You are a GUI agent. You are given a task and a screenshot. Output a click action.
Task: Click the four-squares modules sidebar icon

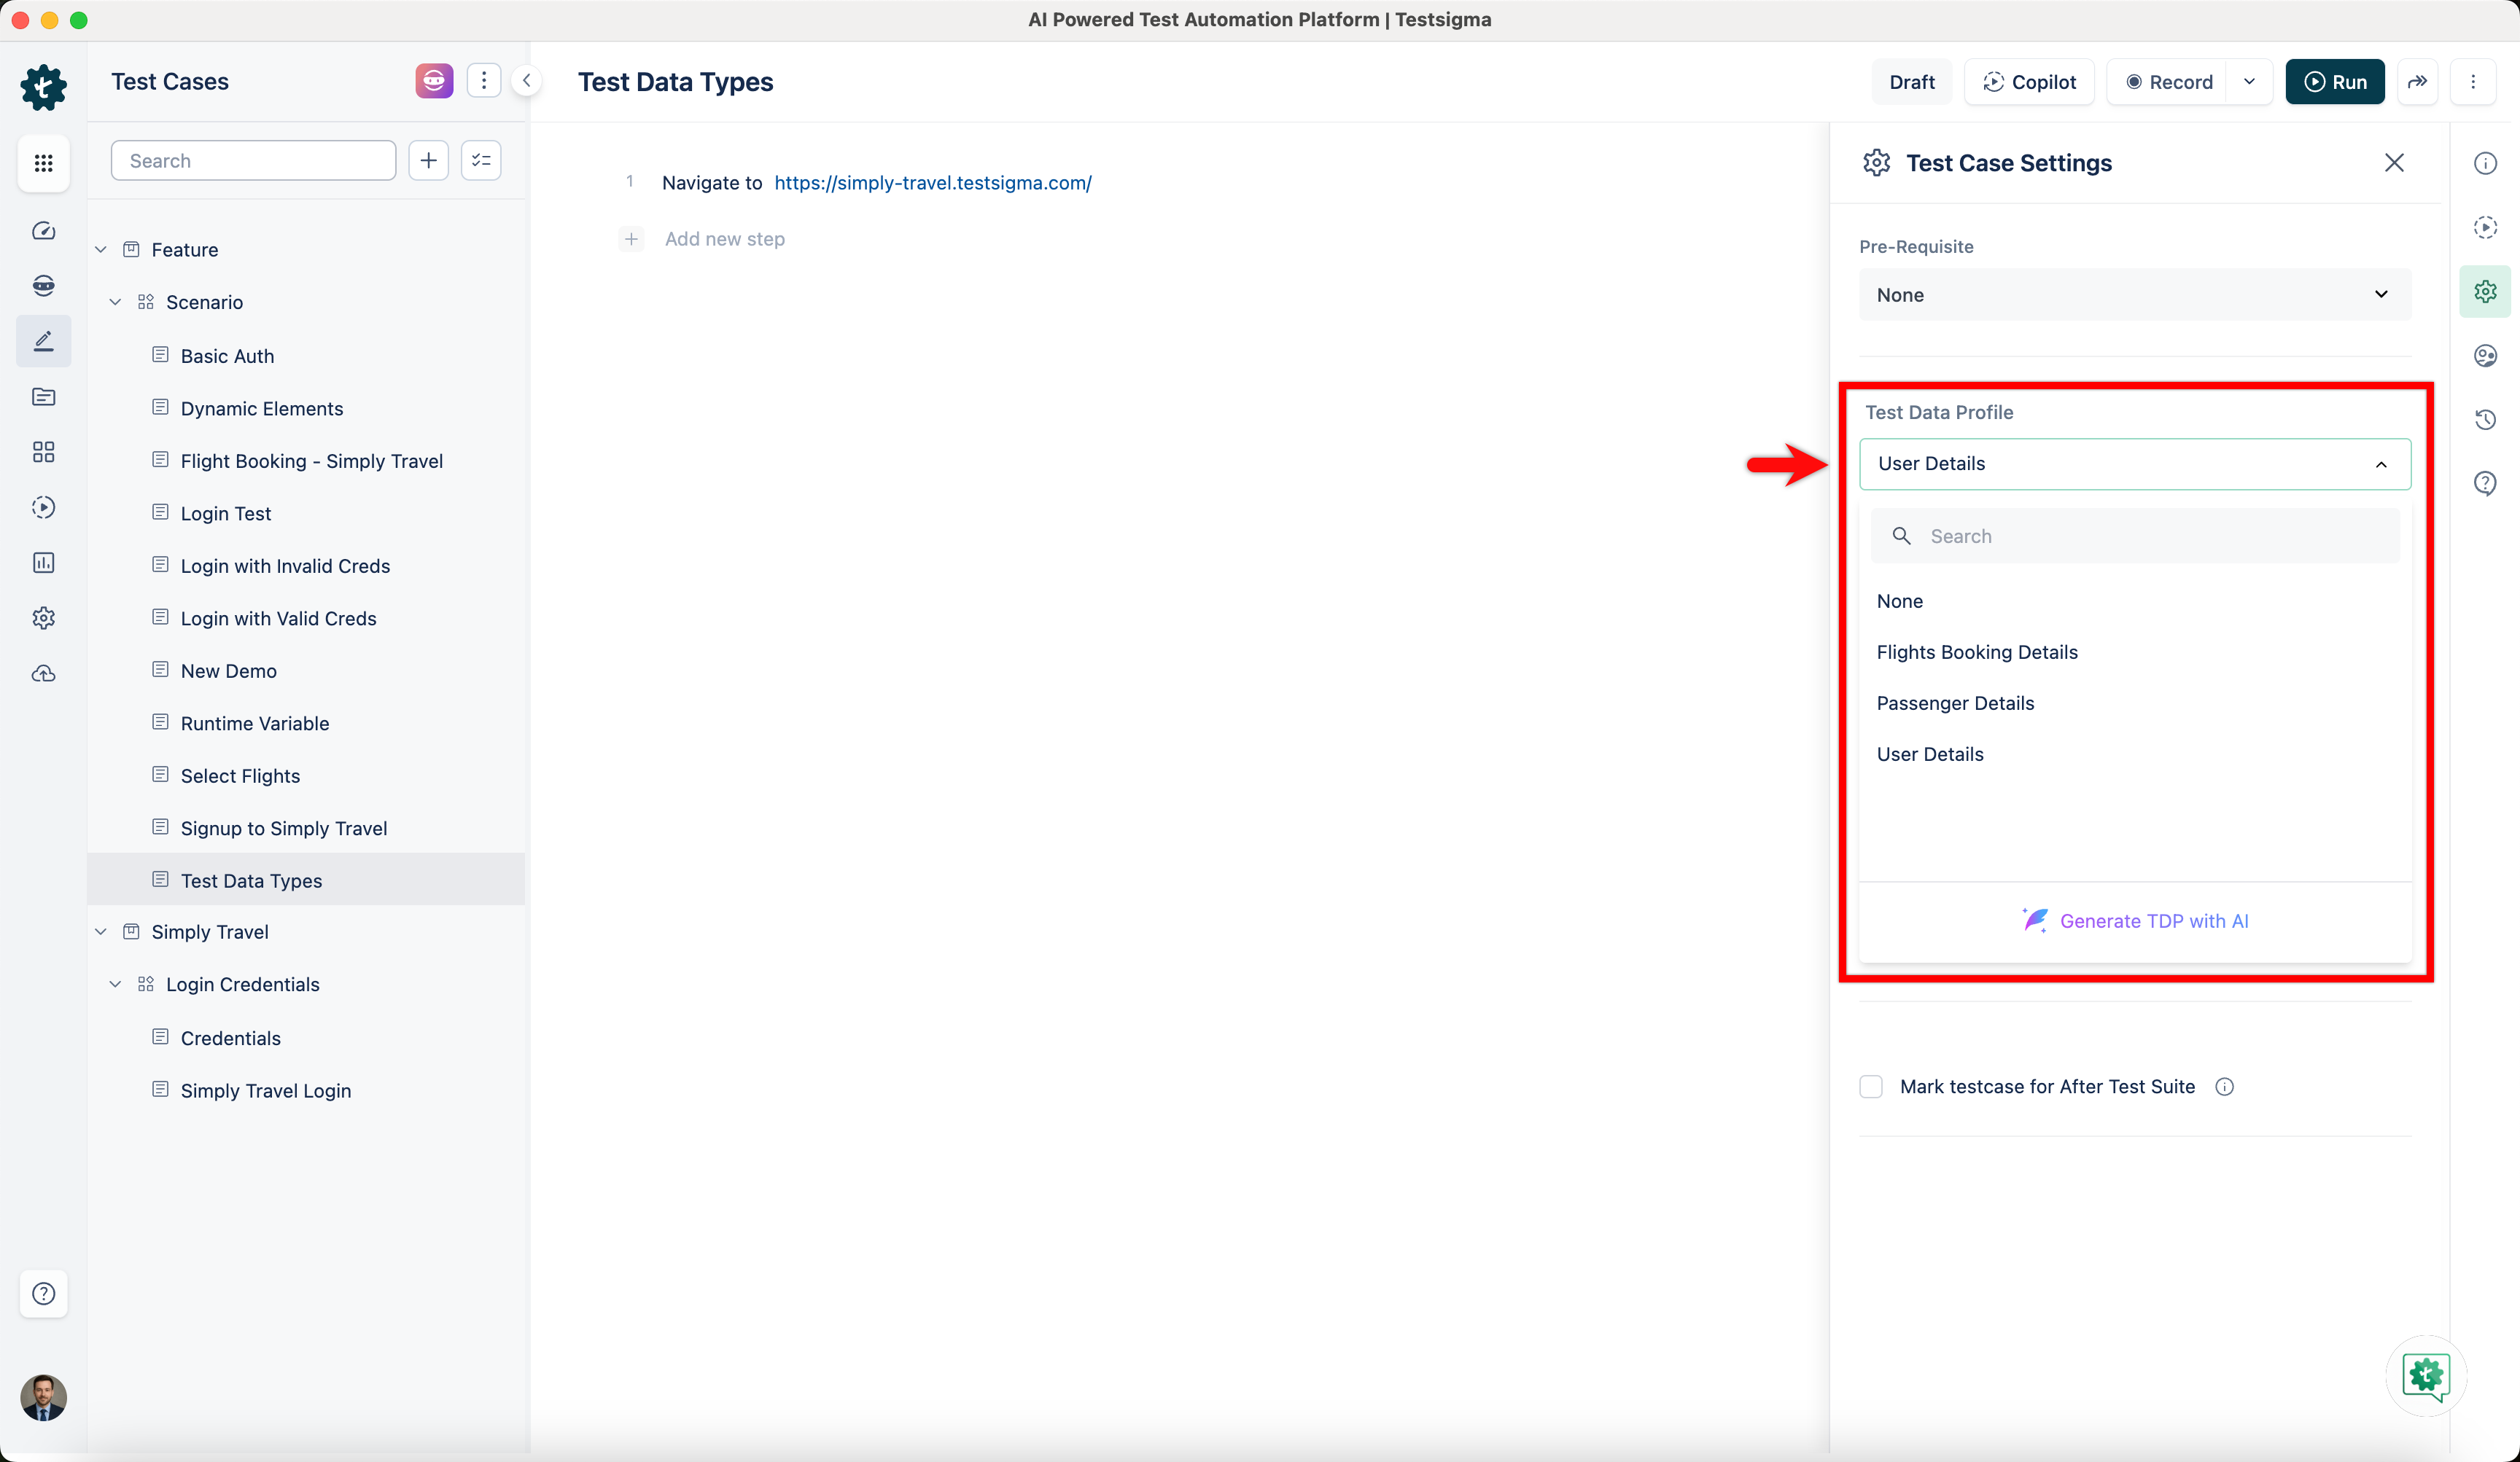(x=43, y=452)
